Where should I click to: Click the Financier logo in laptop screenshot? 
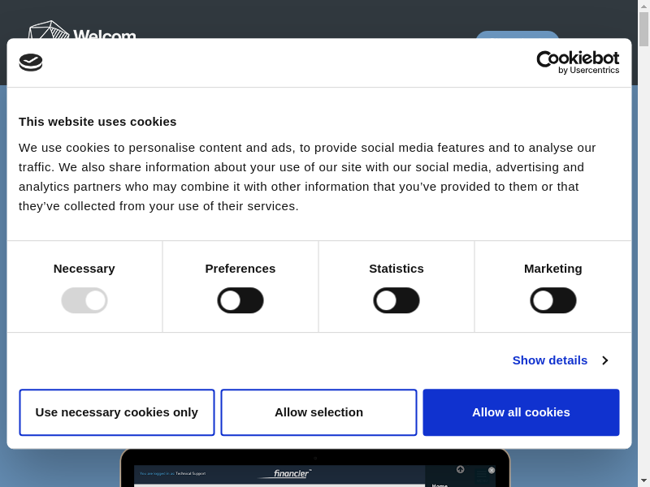(291, 473)
